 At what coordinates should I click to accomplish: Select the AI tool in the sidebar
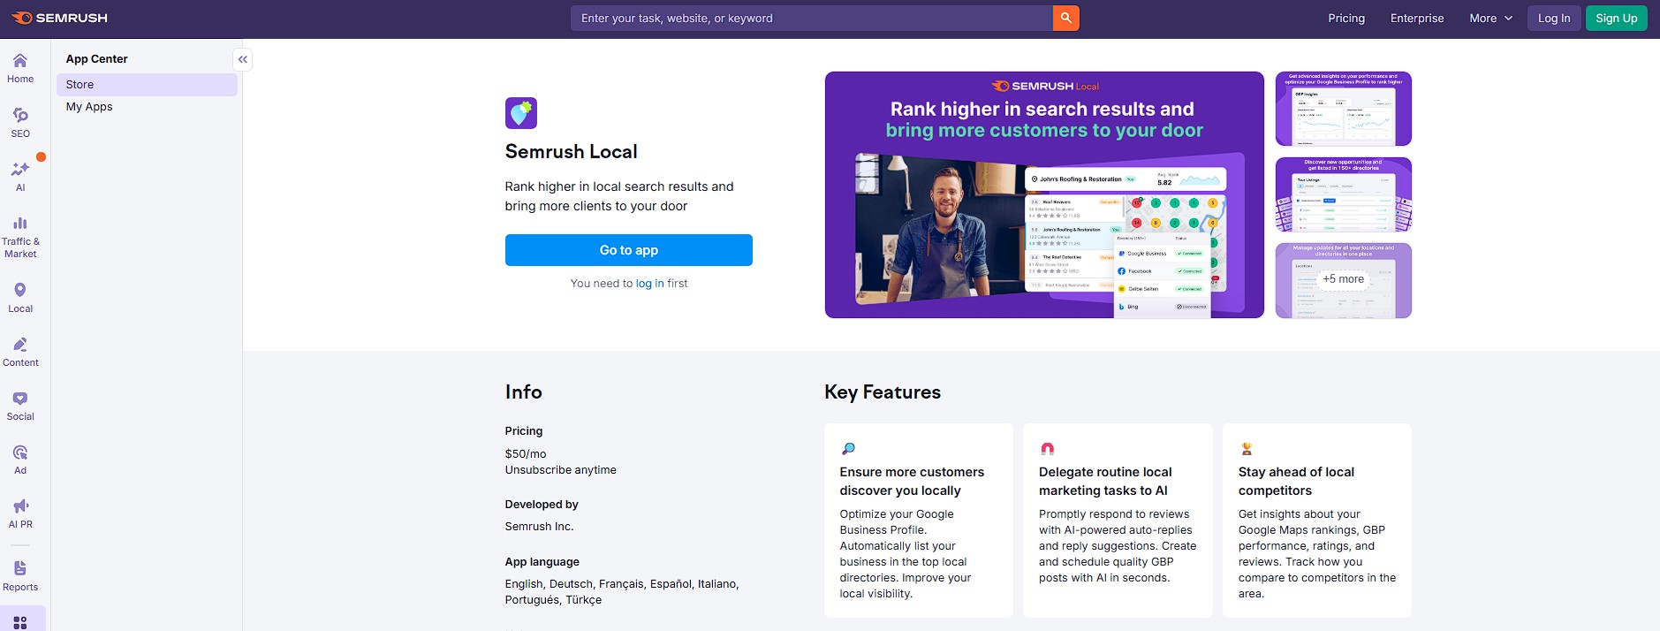[20, 174]
